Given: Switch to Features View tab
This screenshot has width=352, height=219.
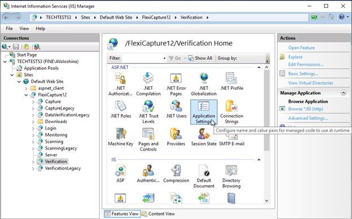Looking at the screenshot, I should (x=122, y=214).
